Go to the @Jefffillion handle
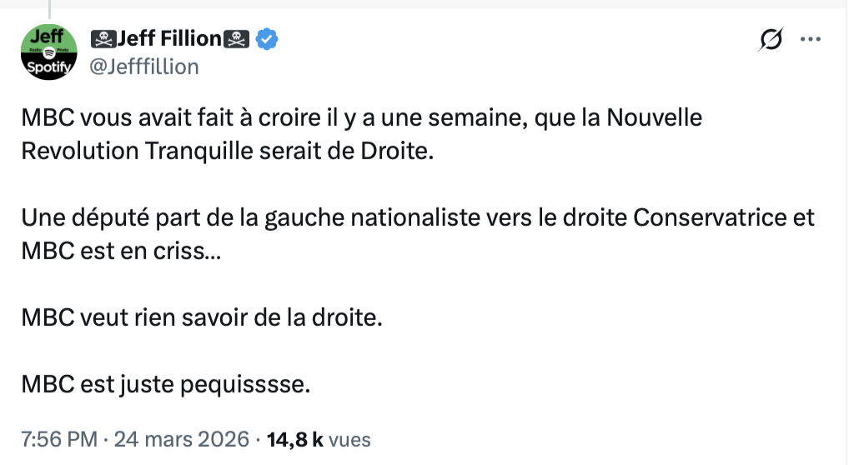Screen dimensions: 849x465 pyautogui.click(x=143, y=67)
